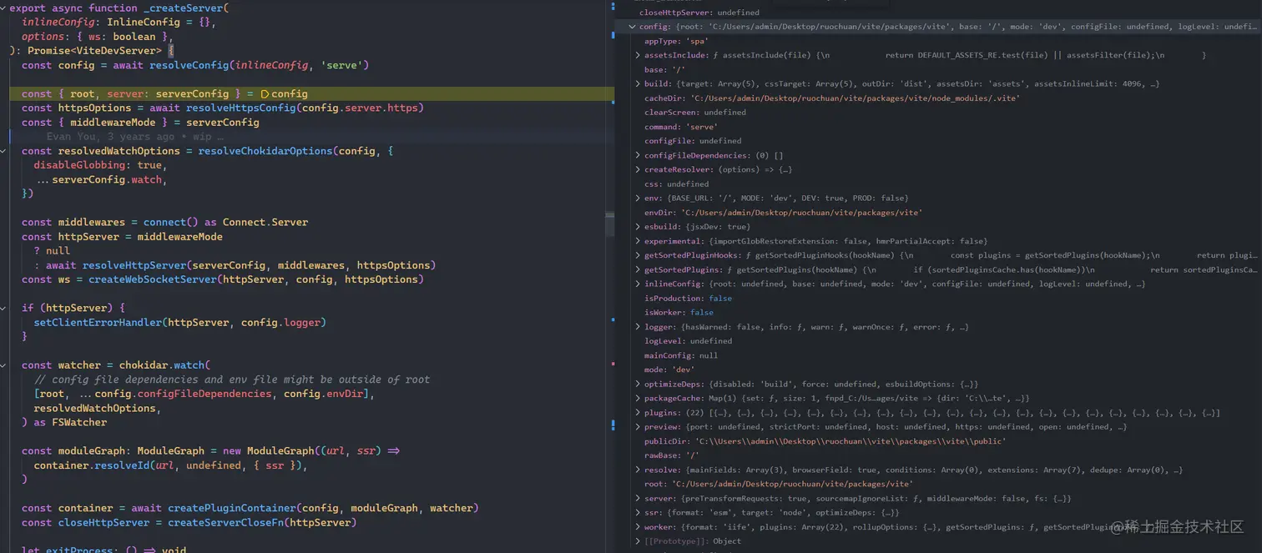The image size is (1262, 553).
Task: Fold the resolvedWatchOptions block in gutter
Action: coord(3,151)
